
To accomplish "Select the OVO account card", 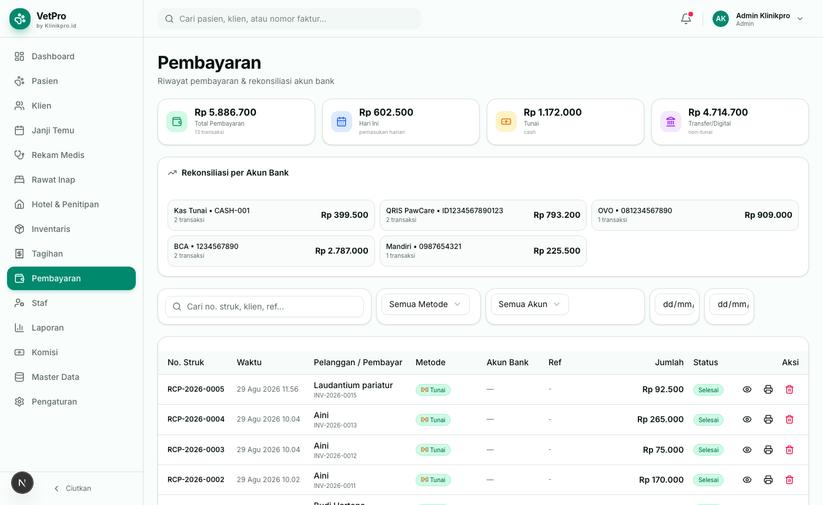I will [x=695, y=215].
